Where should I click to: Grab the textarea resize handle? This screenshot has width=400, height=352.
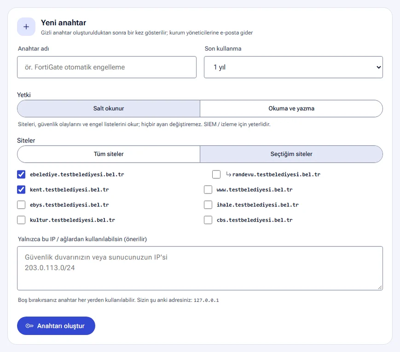(x=380, y=288)
